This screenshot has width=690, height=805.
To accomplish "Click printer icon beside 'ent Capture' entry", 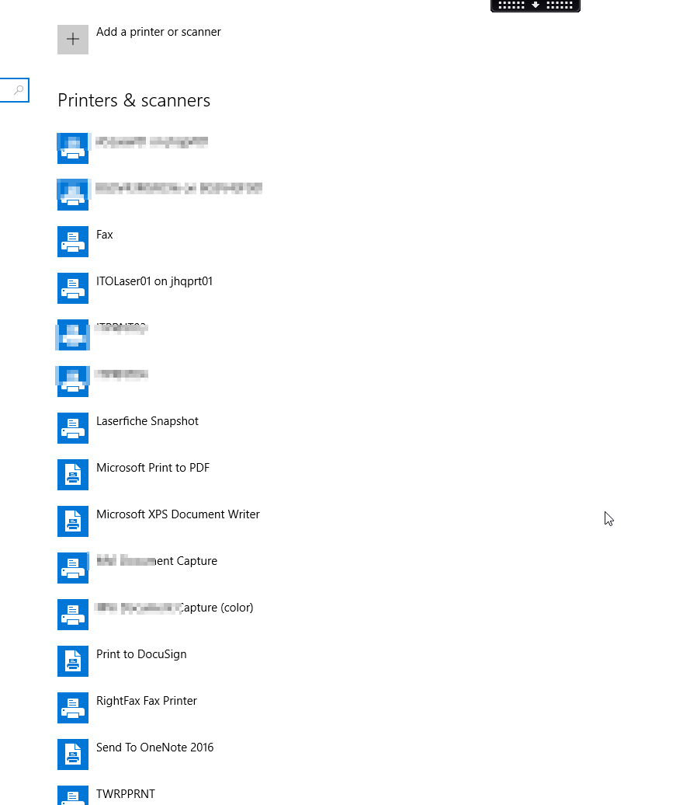I will (x=73, y=568).
